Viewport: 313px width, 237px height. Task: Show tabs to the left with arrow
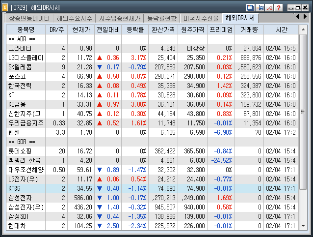pyautogui.click(x=297, y=16)
